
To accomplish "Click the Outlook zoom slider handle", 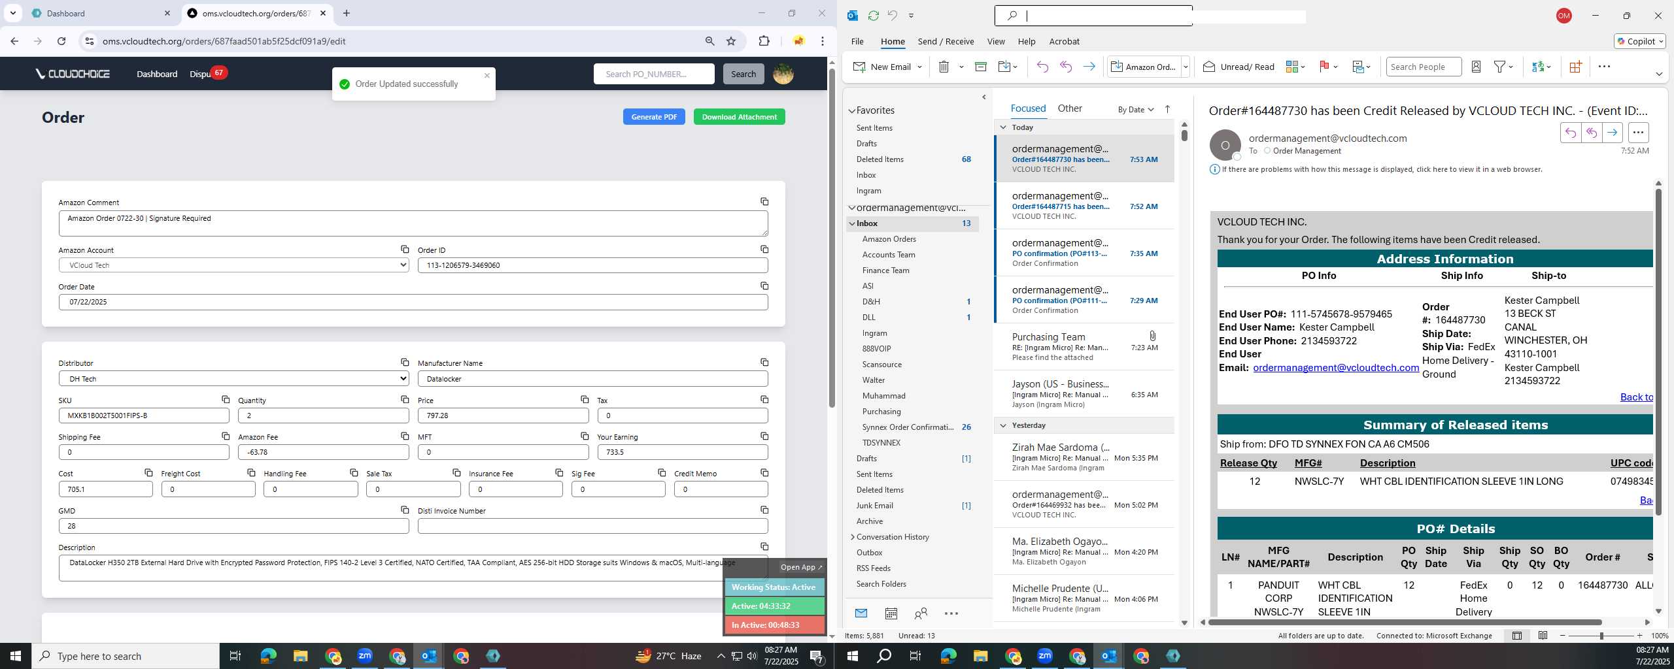I will coord(1601,636).
